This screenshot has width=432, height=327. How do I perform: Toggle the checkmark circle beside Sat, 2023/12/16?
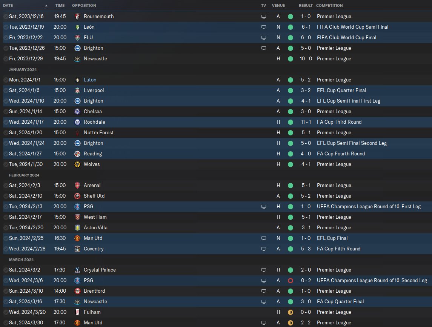6,17
